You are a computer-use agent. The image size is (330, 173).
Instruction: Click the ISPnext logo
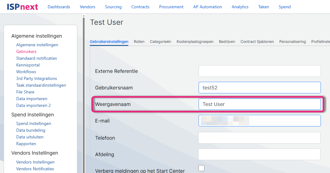click(x=22, y=7)
